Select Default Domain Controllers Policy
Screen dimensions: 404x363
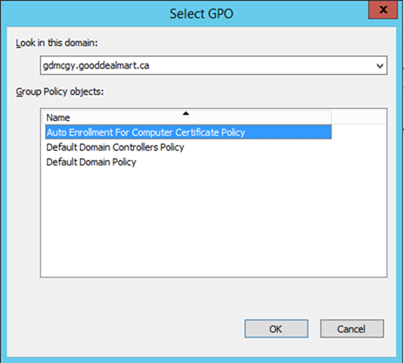pyautogui.click(x=115, y=147)
